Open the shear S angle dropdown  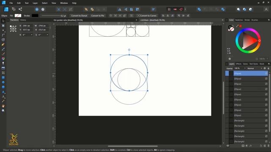click(x=47, y=35)
